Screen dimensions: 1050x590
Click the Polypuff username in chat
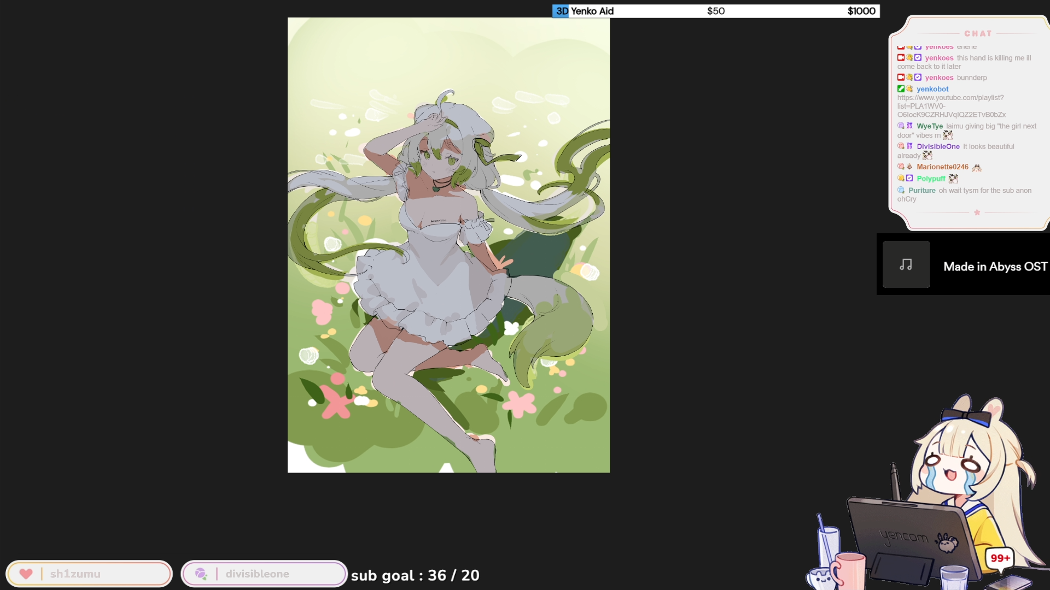coord(931,179)
